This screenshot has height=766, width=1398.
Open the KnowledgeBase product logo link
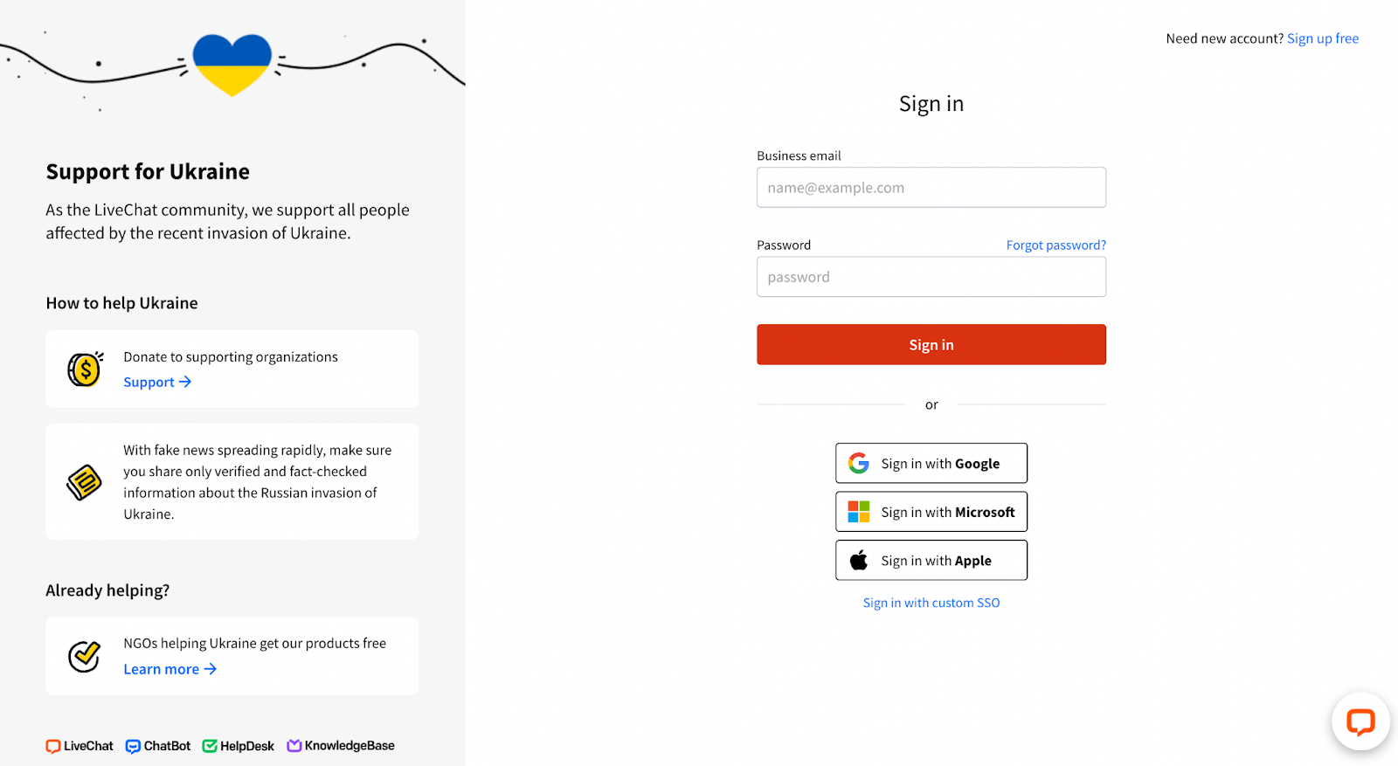(341, 746)
